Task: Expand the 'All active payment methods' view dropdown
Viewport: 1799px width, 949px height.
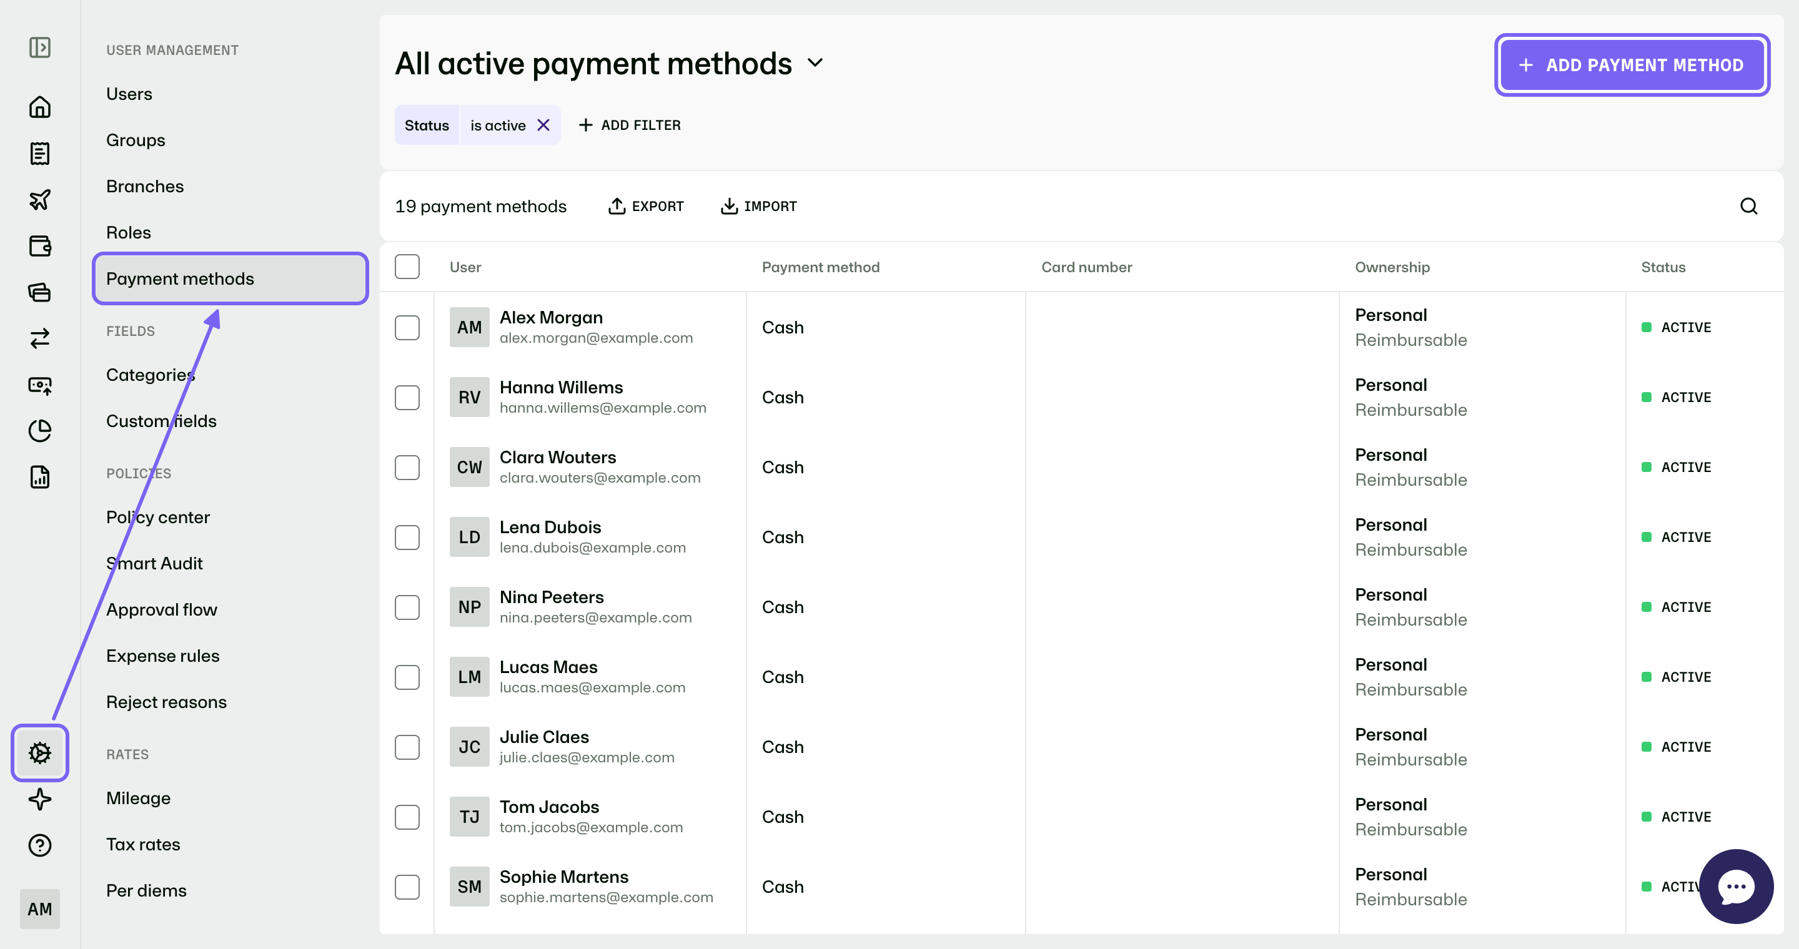Action: pyautogui.click(x=815, y=64)
